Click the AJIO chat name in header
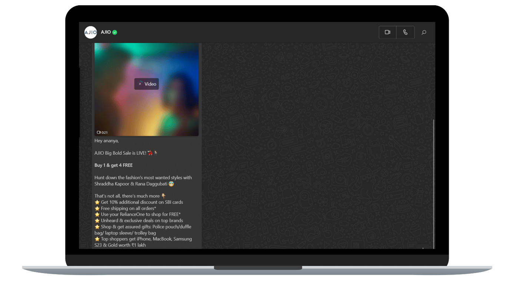Screen dimensions: 506x285 pos(106,32)
